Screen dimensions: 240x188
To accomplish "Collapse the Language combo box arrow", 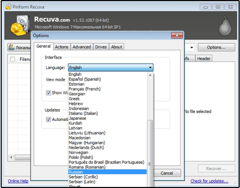I will point(150,67).
